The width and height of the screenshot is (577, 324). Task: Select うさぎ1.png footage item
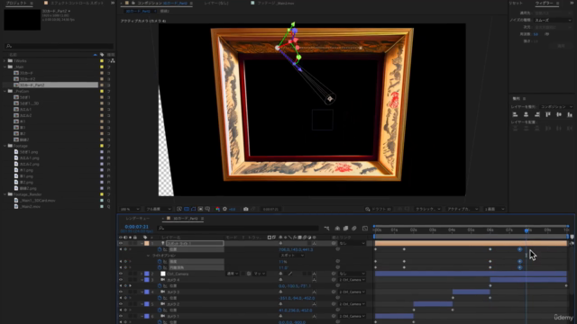29,152
